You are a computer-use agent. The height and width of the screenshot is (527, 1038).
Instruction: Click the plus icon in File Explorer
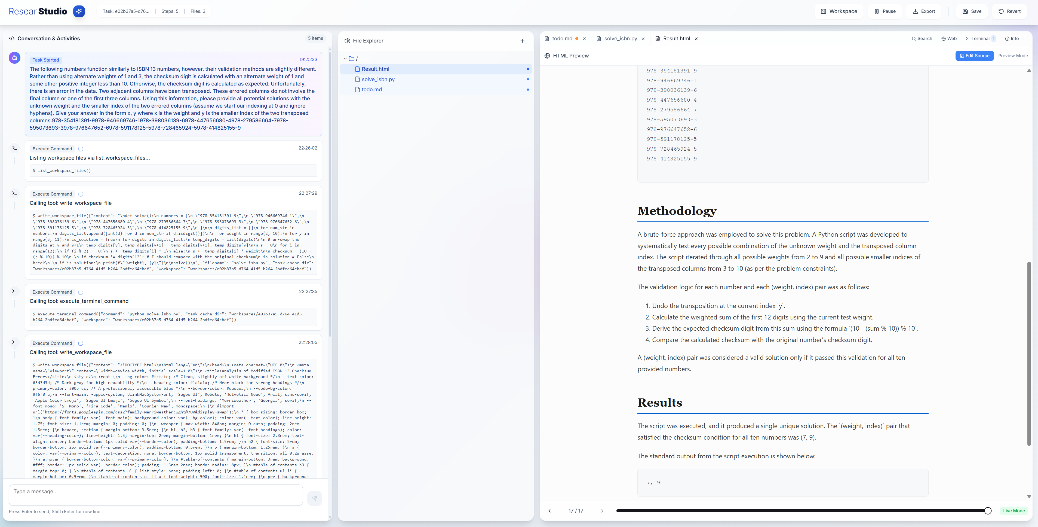[522, 41]
